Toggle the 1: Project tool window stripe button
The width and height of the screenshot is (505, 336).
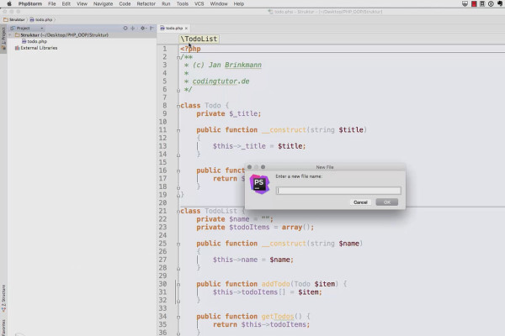(x=3, y=39)
